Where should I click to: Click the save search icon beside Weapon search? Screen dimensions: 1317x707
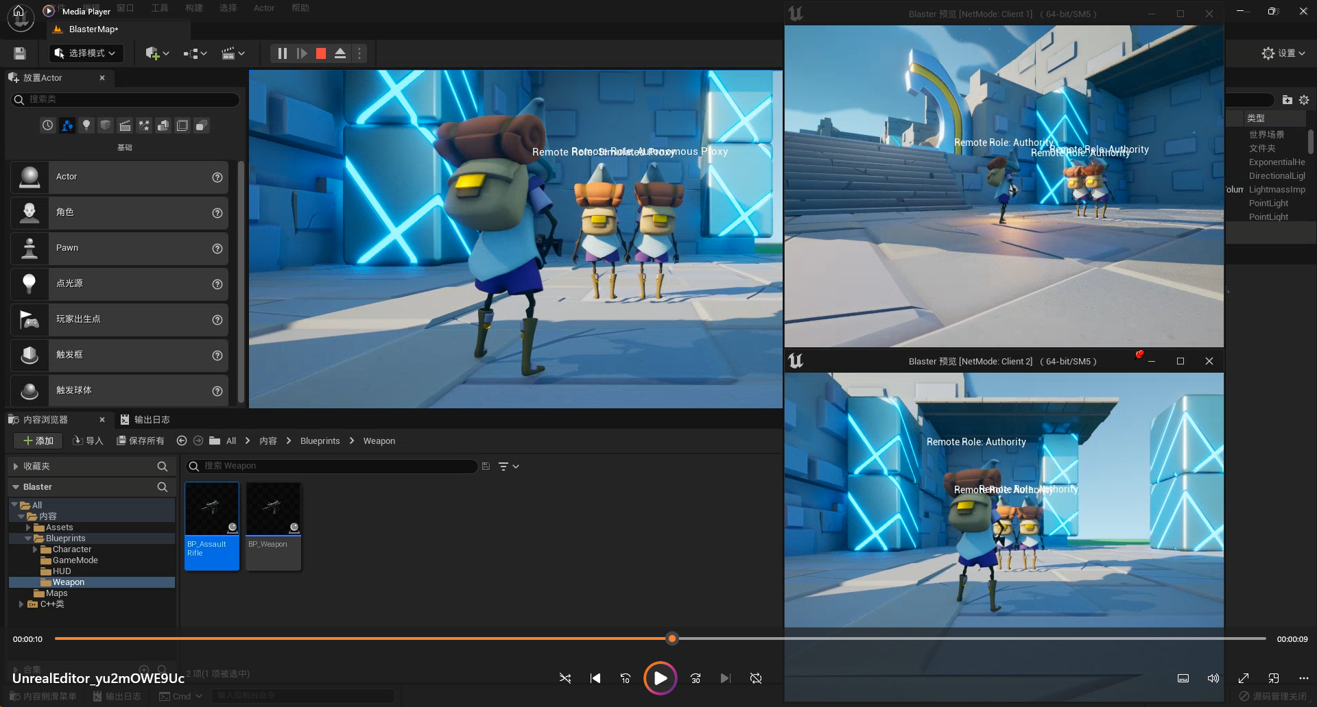point(486,467)
